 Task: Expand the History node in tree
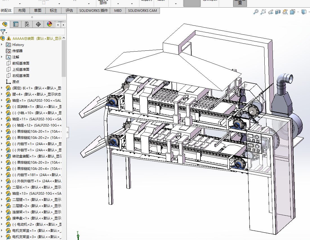[x=2, y=45]
